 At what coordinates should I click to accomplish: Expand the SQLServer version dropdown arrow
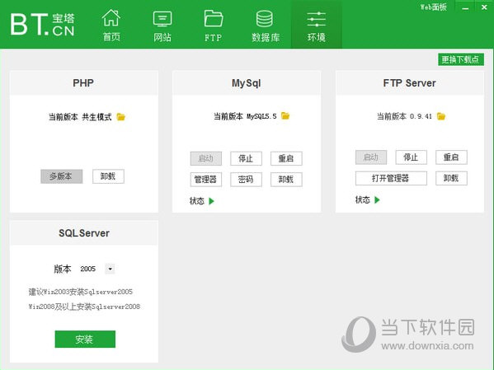click(x=110, y=269)
